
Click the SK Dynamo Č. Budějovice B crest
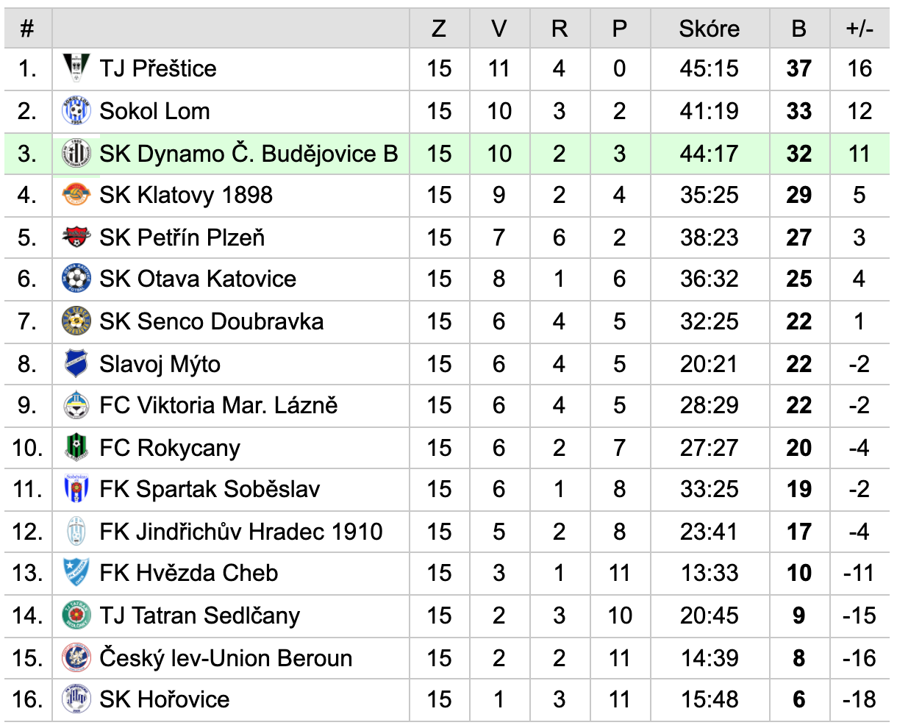76,153
